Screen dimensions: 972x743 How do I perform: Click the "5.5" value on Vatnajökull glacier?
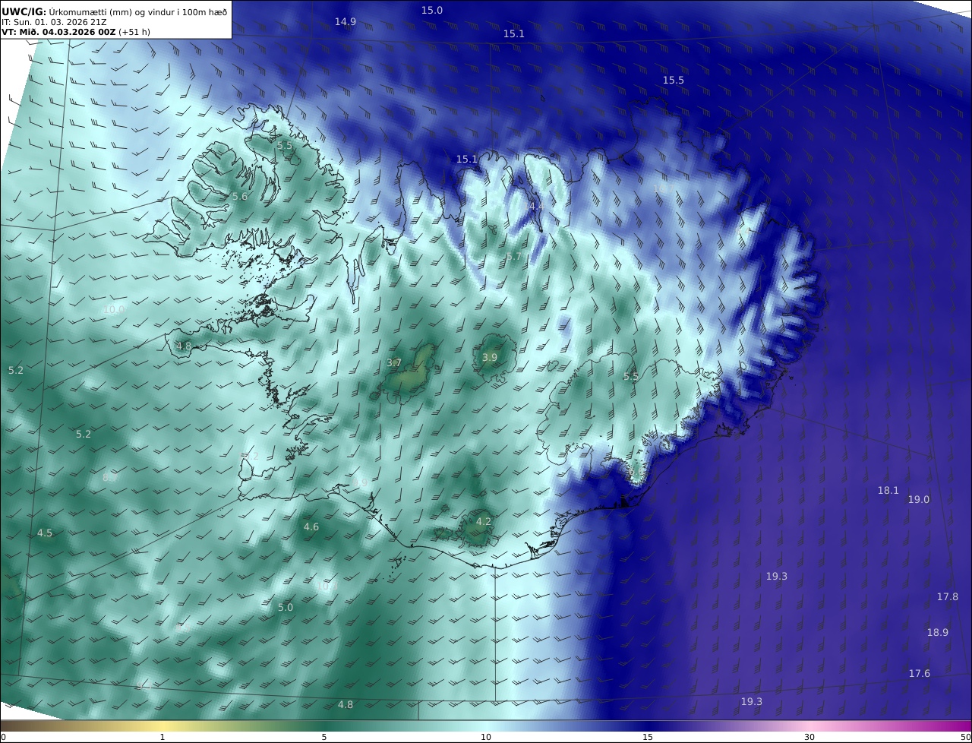[x=631, y=377]
